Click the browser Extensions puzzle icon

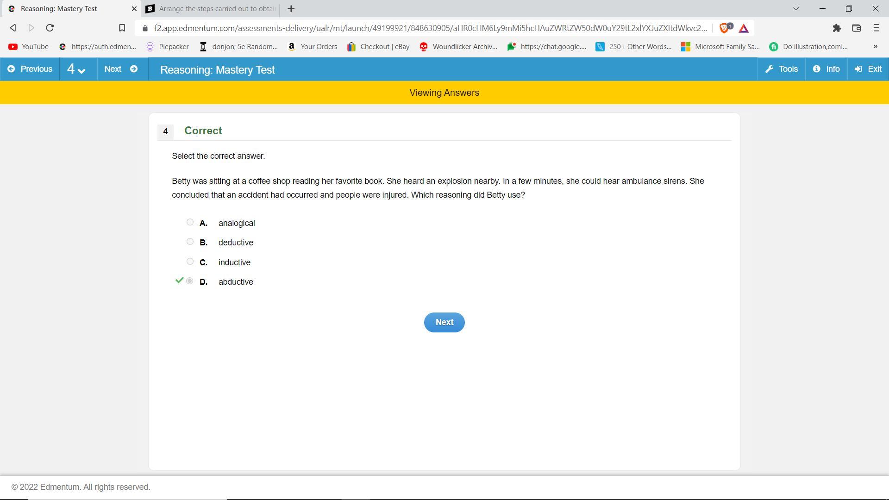click(837, 28)
